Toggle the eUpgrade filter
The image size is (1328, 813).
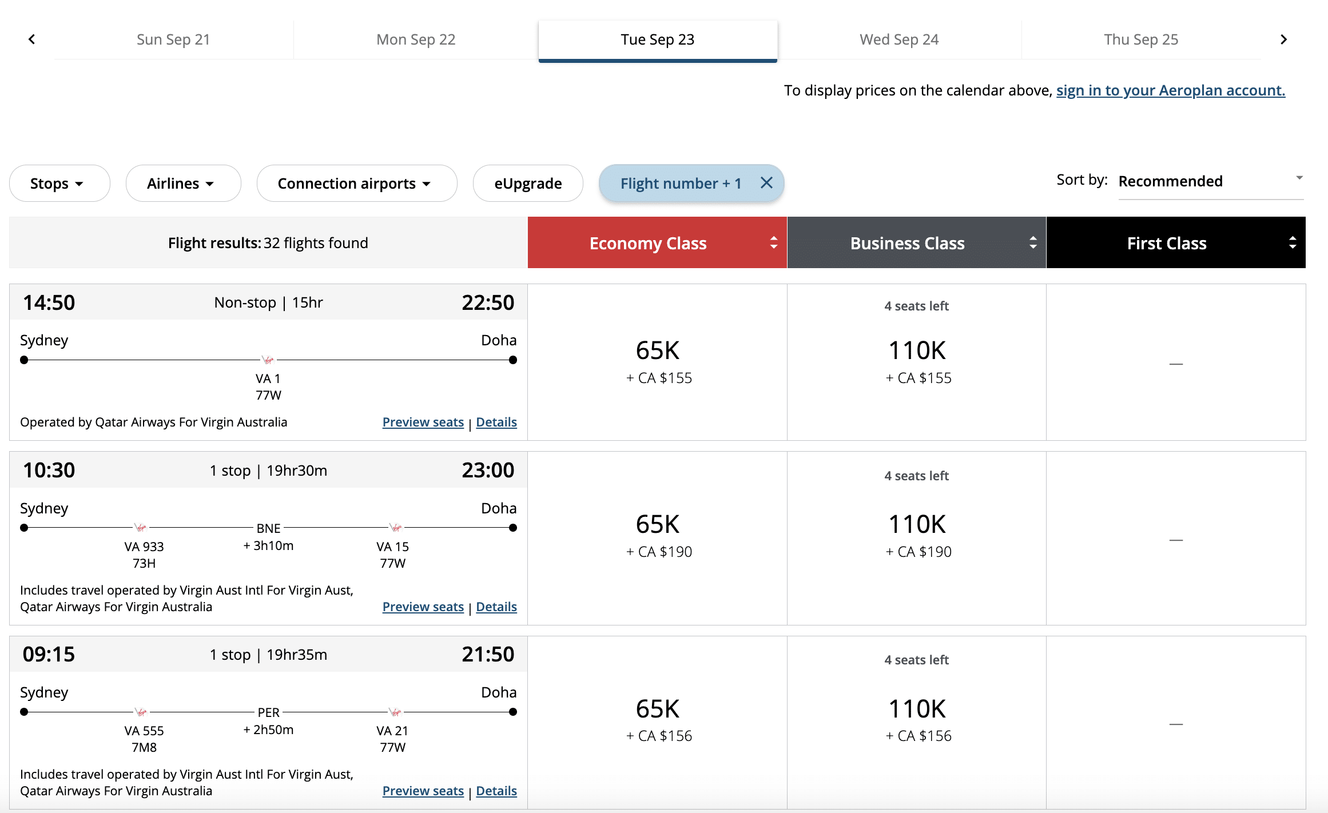pos(527,184)
